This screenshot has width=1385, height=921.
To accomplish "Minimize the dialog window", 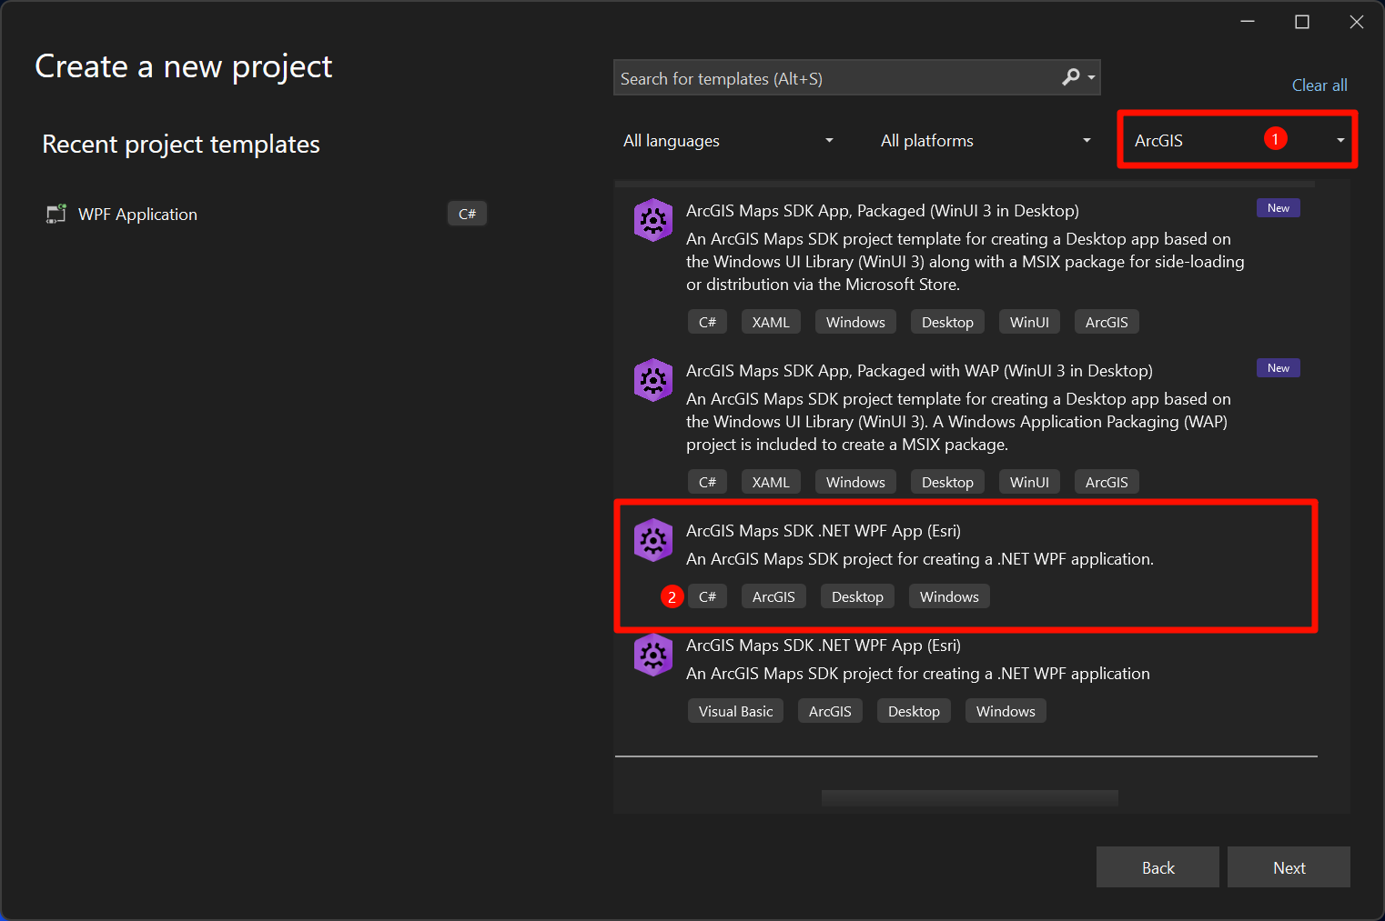I will tap(1248, 22).
